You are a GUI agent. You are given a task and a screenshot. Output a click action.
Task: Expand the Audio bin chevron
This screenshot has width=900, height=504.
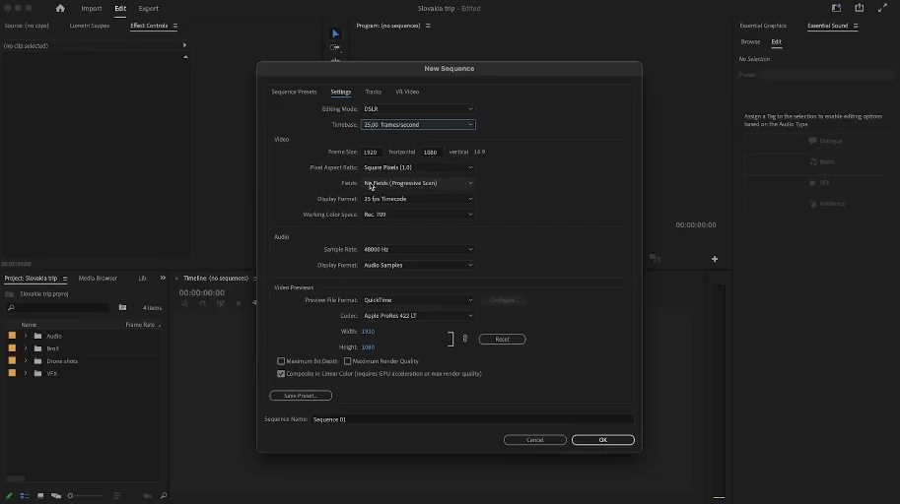pyautogui.click(x=26, y=336)
